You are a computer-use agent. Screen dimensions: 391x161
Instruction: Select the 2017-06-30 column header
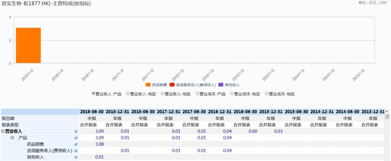click(194, 112)
